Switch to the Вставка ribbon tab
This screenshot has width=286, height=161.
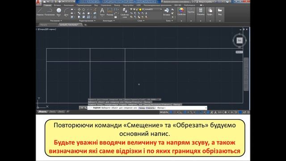(57, 5)
